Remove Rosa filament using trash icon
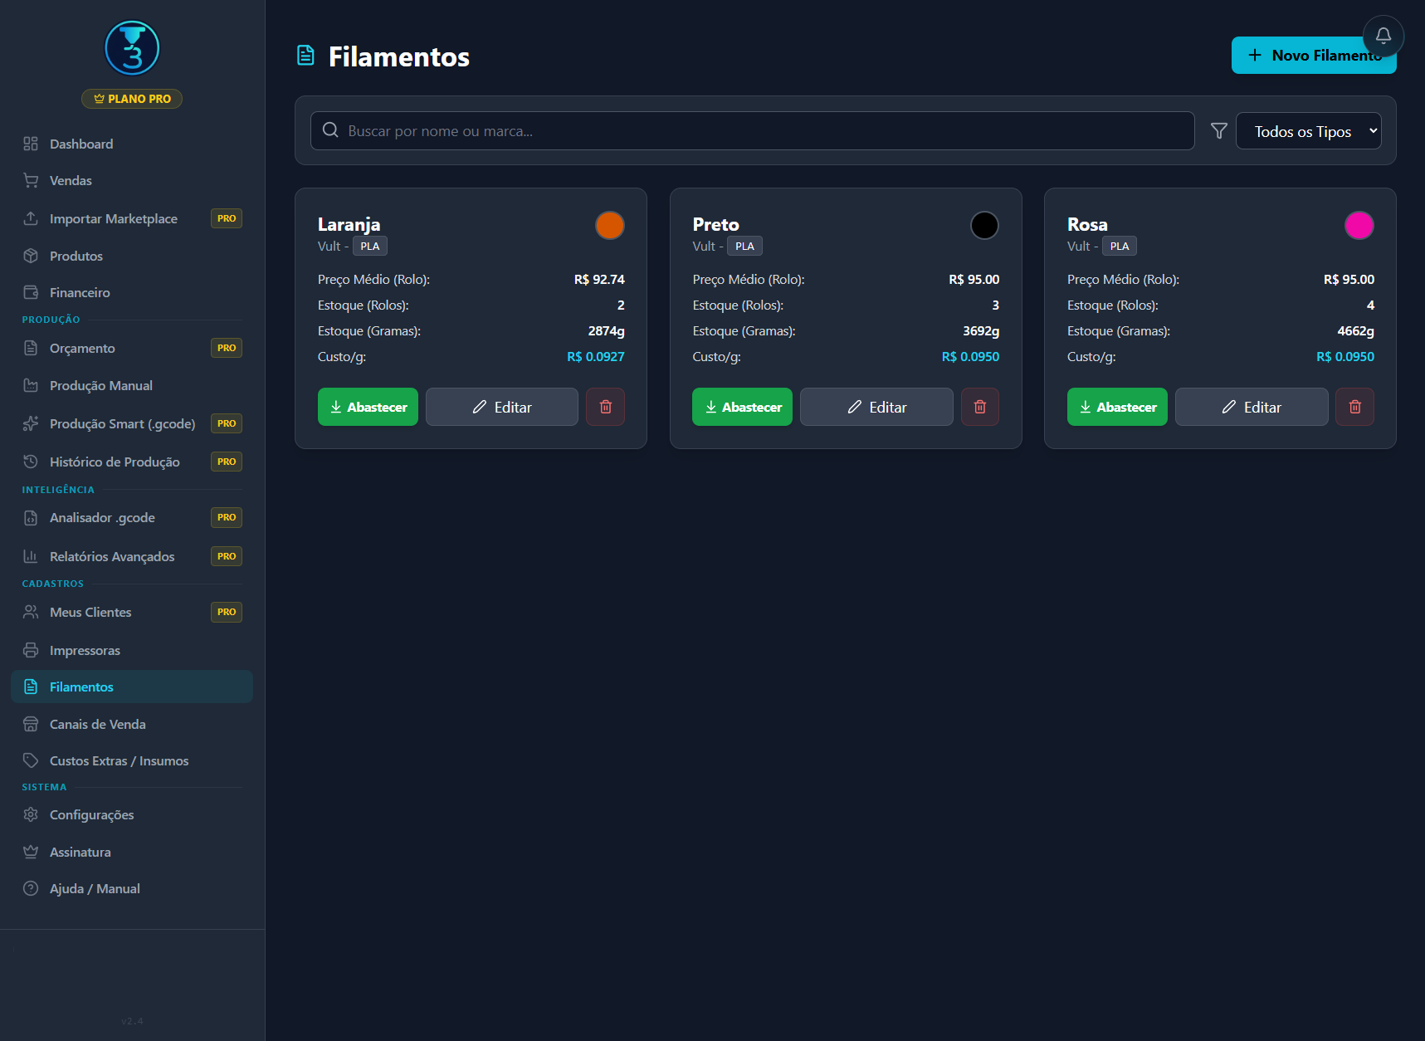Screen dimensions: 1425x1041 coord(1354,407)
